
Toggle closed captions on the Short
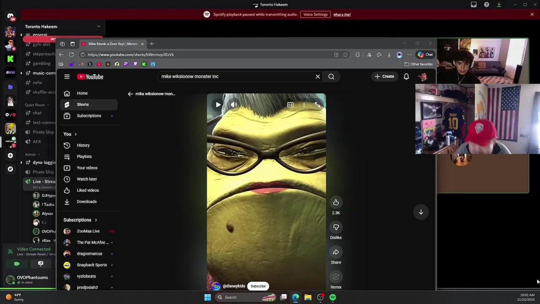[290, 105]
